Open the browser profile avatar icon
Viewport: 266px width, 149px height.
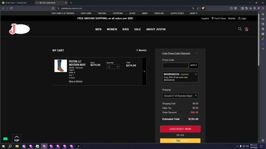(259, 8)
